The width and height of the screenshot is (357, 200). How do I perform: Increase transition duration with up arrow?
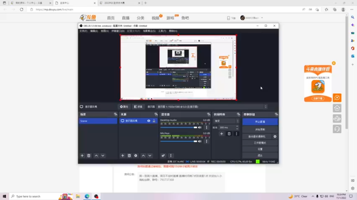(237, 126)
